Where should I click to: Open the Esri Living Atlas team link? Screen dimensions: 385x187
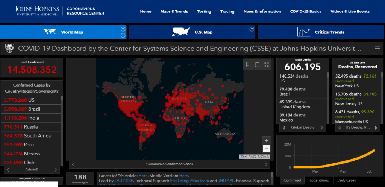point(189,181)
